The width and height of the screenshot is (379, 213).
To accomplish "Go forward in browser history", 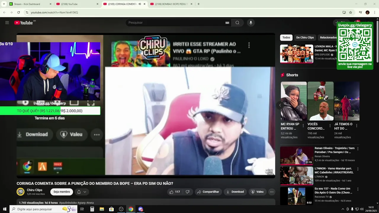I will (x=11, y=12).
